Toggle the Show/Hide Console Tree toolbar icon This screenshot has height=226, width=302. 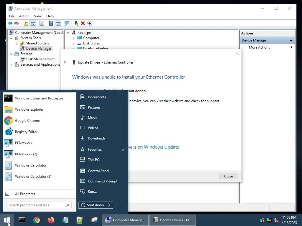[x=33, y=24]
